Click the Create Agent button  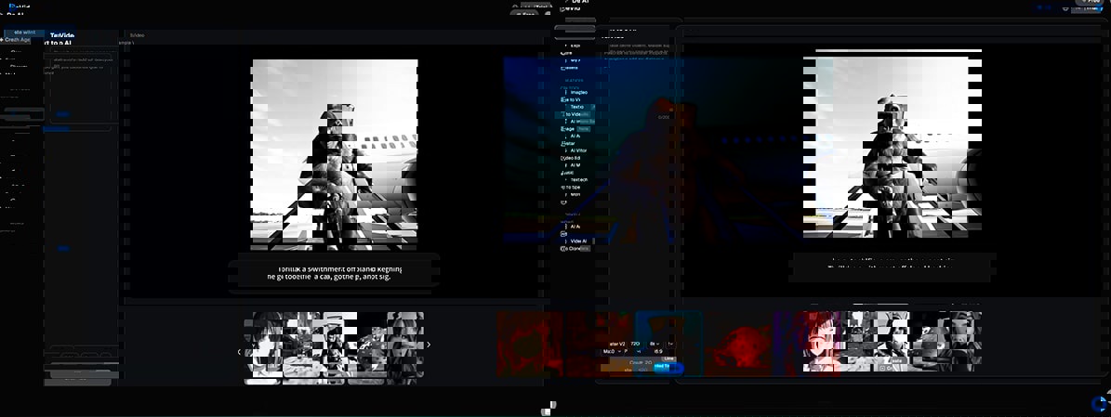coord(17,40)
